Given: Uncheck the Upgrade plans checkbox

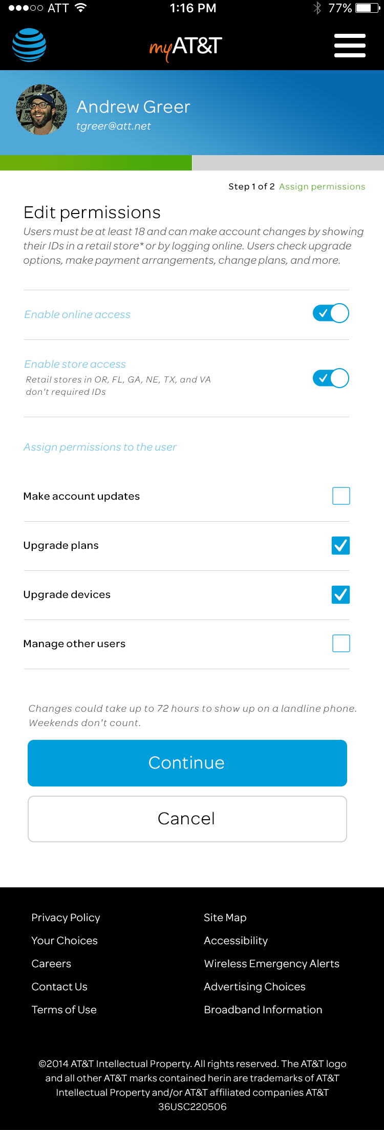Looking at the screenshot, I should pos(341,545).
